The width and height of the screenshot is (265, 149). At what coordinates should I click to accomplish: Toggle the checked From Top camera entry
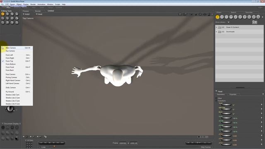coord(17,61)
